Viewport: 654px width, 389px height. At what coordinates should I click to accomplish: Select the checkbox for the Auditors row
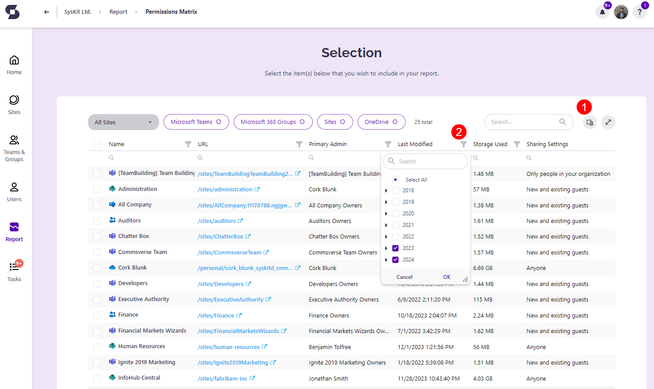pyautogui.click(x=97, y=221)
